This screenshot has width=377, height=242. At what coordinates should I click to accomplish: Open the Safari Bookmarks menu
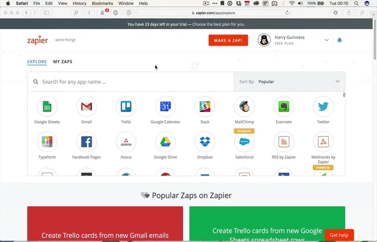tap(102, 3)
